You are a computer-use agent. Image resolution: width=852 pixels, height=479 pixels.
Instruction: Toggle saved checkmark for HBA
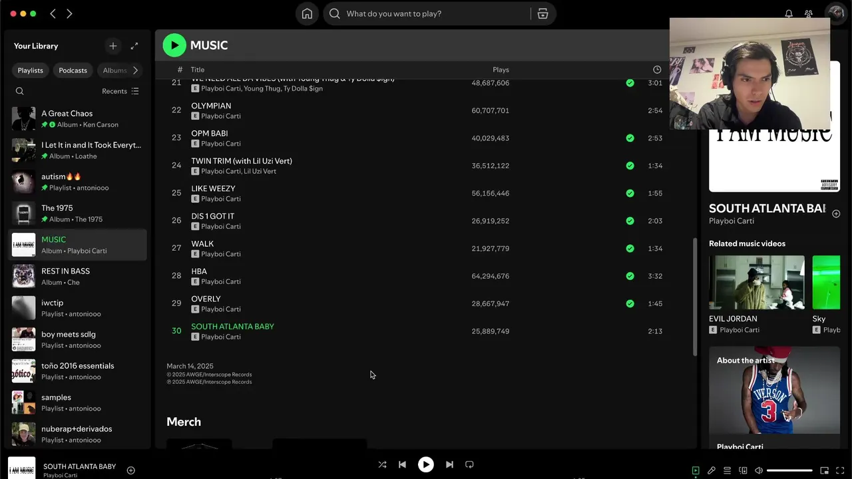[x=630, y=276]
